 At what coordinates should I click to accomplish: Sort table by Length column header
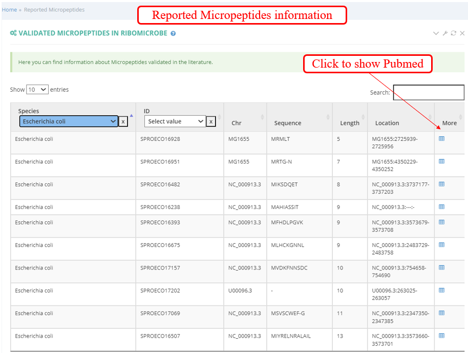[350, 123]
